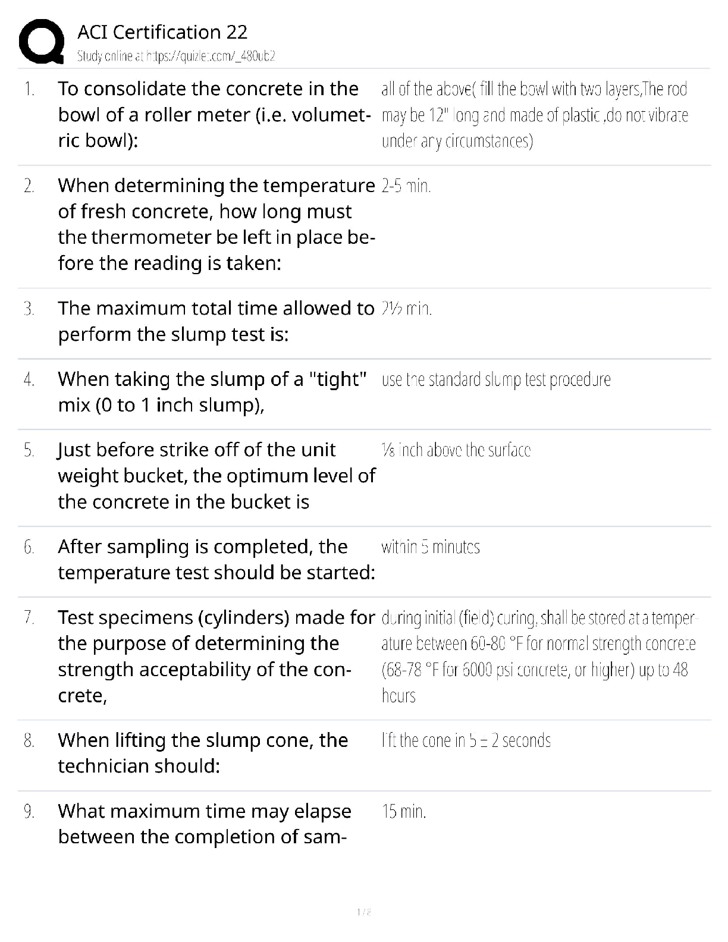
Task: Click the answer '2-5 min.'
Action: [406, 186]
